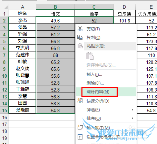Select row 1 header
Viewport: 157px width, 144px height.
click(4, 14)
